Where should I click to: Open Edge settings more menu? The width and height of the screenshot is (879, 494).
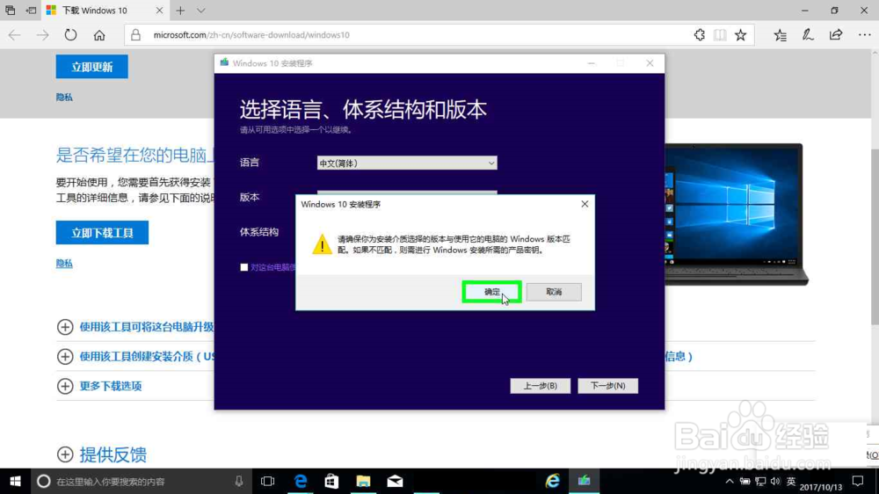tap(864, 35)
